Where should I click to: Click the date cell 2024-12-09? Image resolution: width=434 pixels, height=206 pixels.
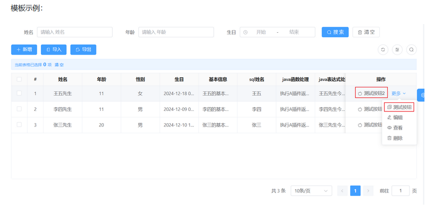tap(179, 109)
